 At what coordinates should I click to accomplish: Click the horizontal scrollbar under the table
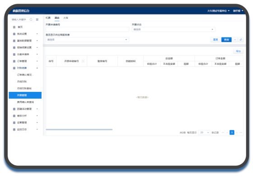pos(79,129)
